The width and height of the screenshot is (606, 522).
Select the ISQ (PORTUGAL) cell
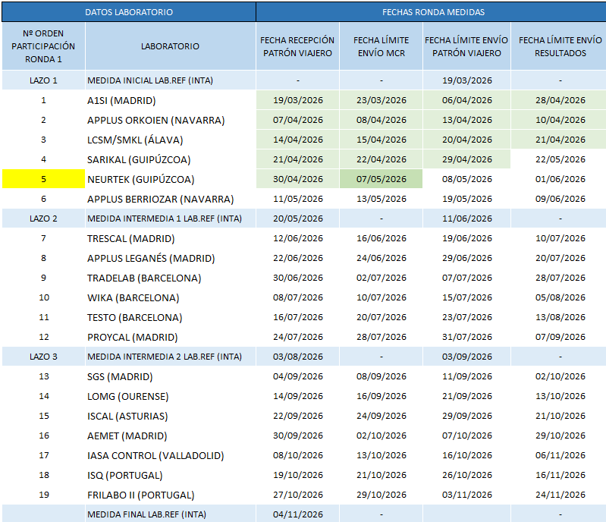170,475
